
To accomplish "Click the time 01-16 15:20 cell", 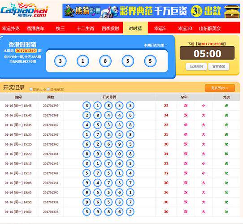I will 18,154.
